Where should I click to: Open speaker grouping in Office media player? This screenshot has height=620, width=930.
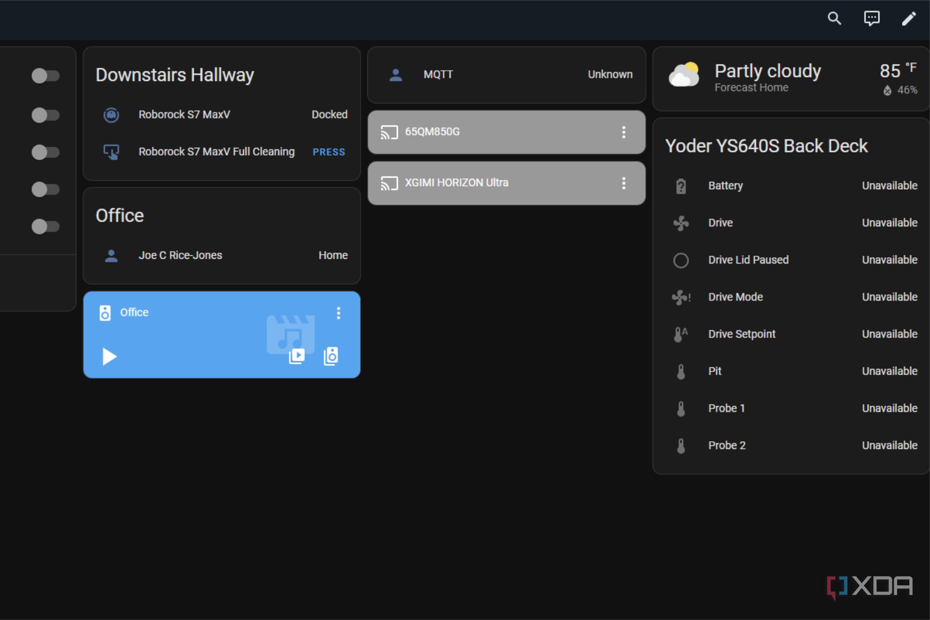[331, 356]
